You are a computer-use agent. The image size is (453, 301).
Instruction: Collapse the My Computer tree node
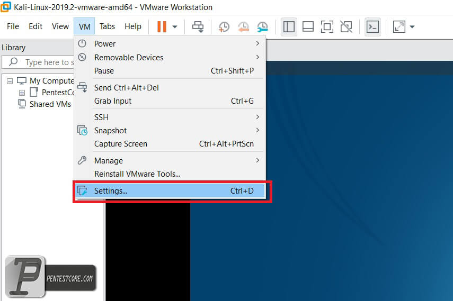point(10,81)
